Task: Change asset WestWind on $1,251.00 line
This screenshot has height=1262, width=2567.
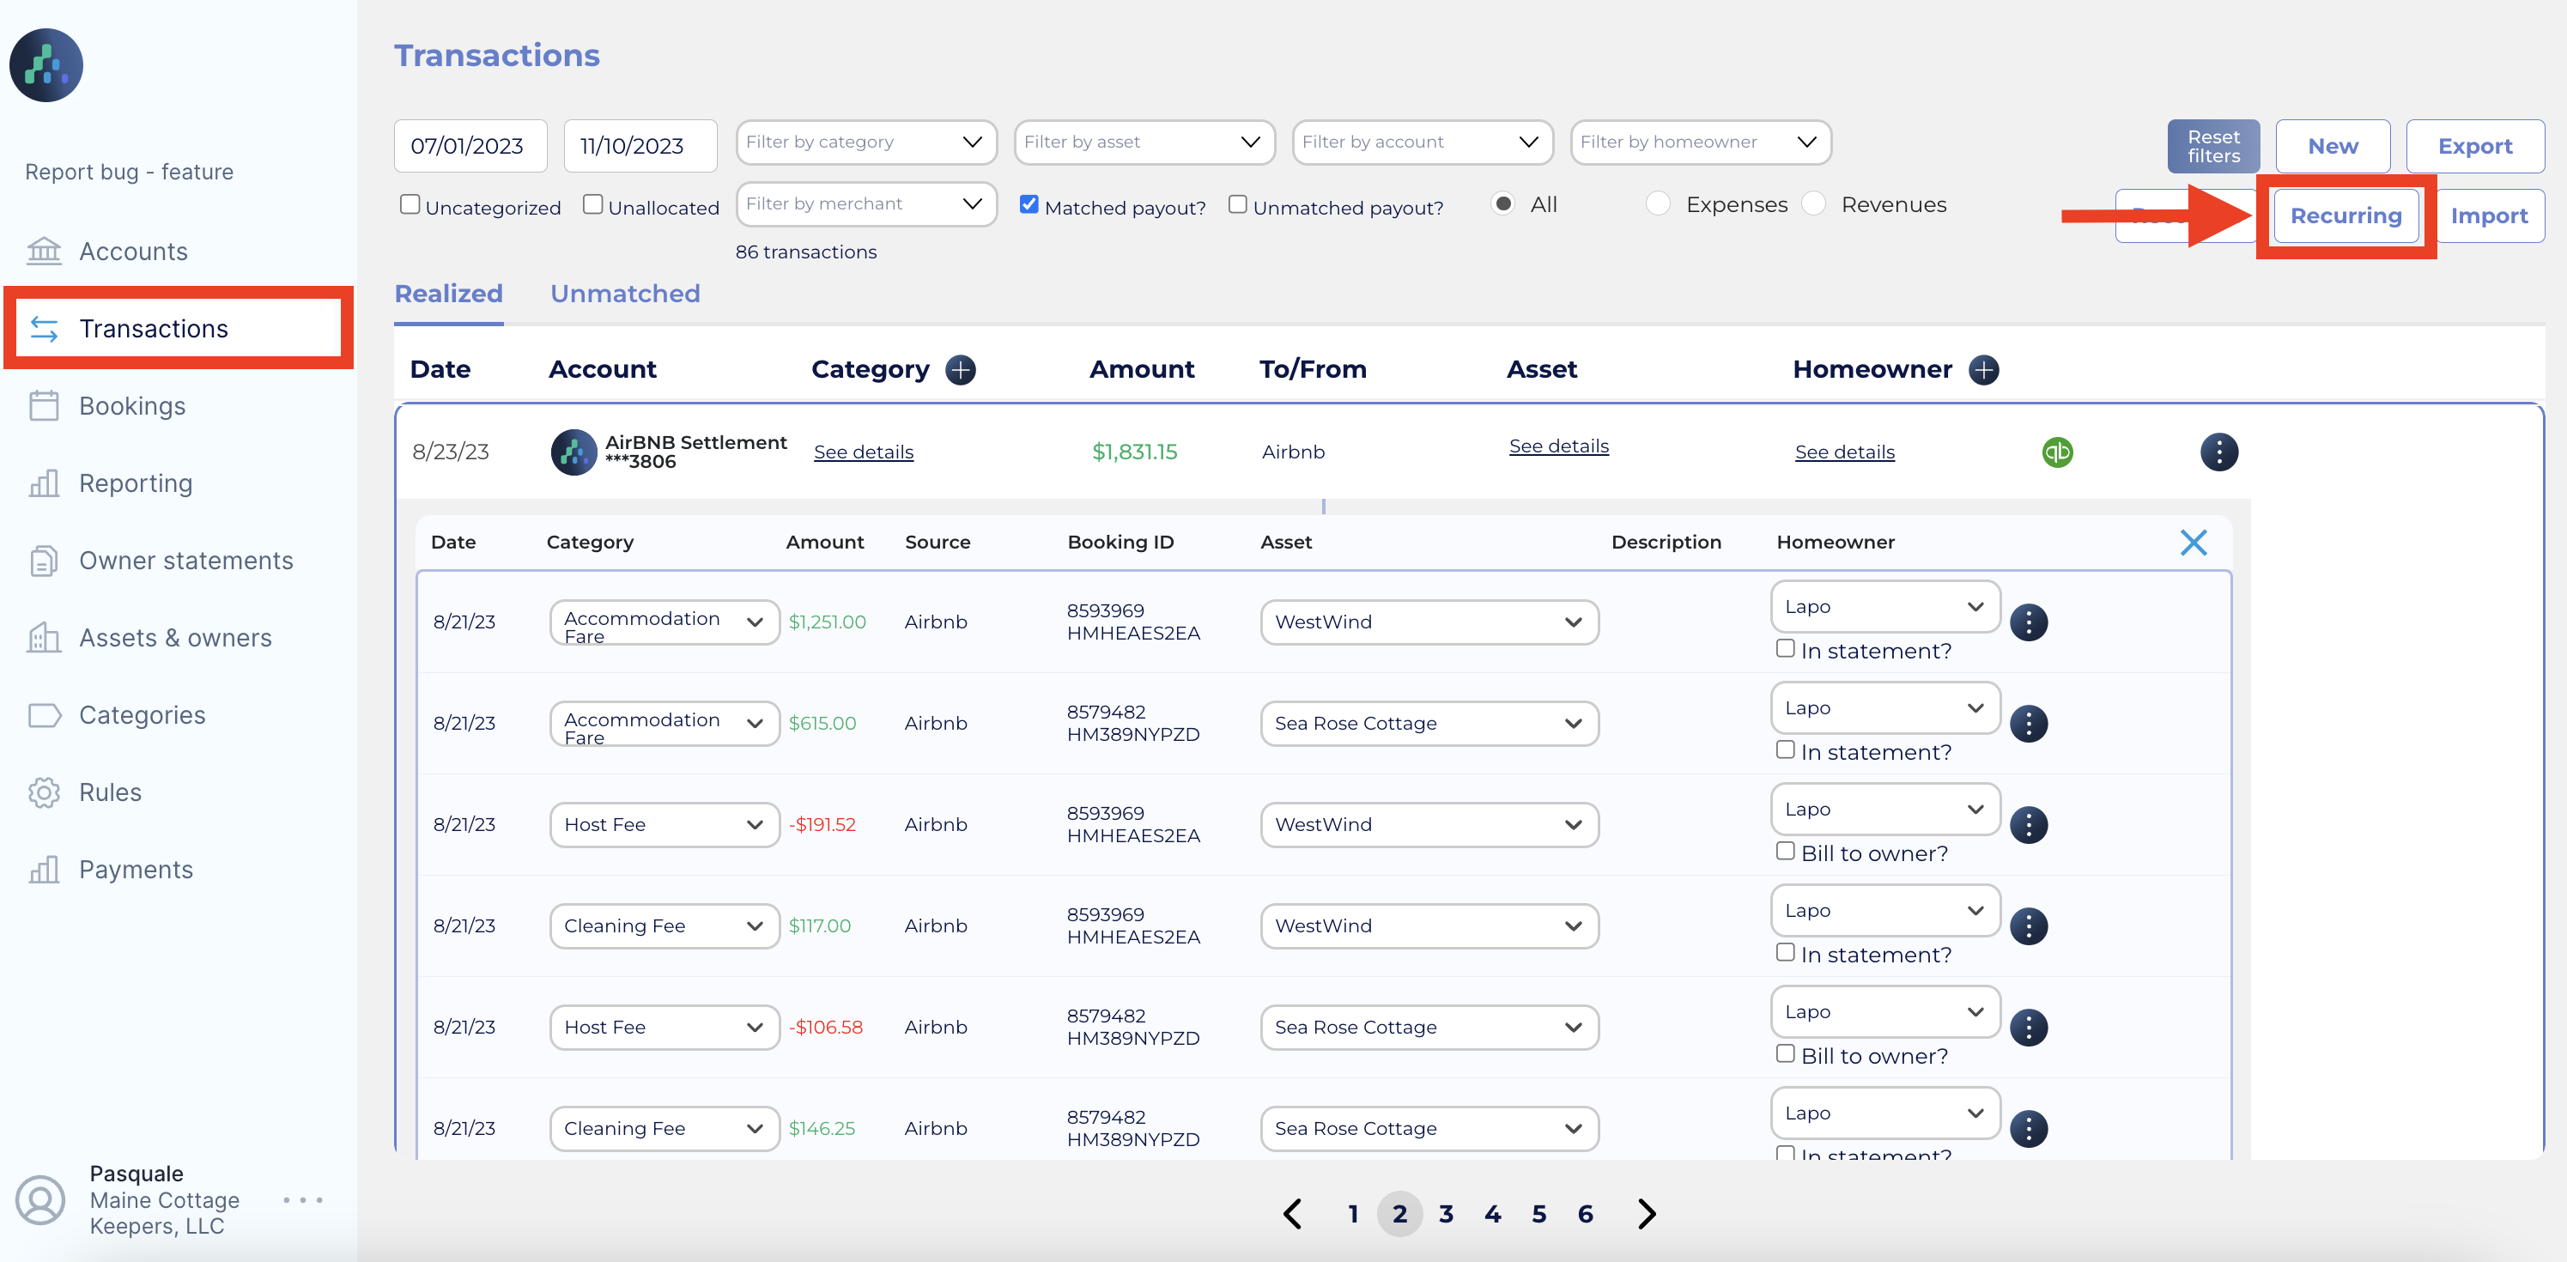Action: tap(1429, 623)
